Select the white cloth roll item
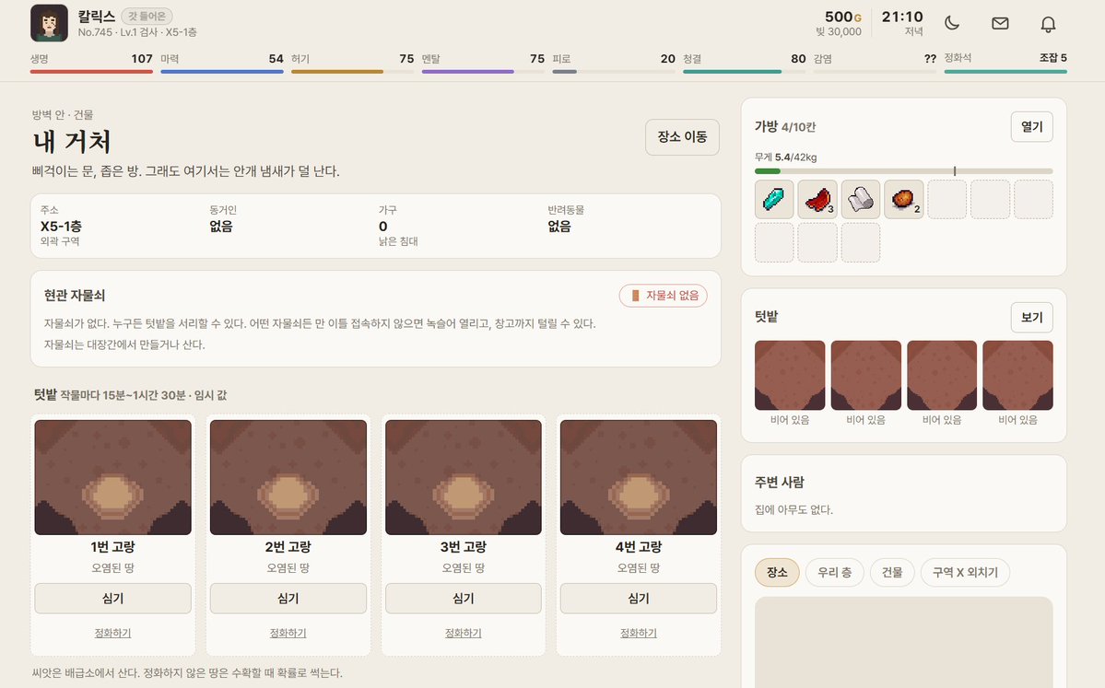Screen dimensions: 1105x688 [x=861, y=199]
